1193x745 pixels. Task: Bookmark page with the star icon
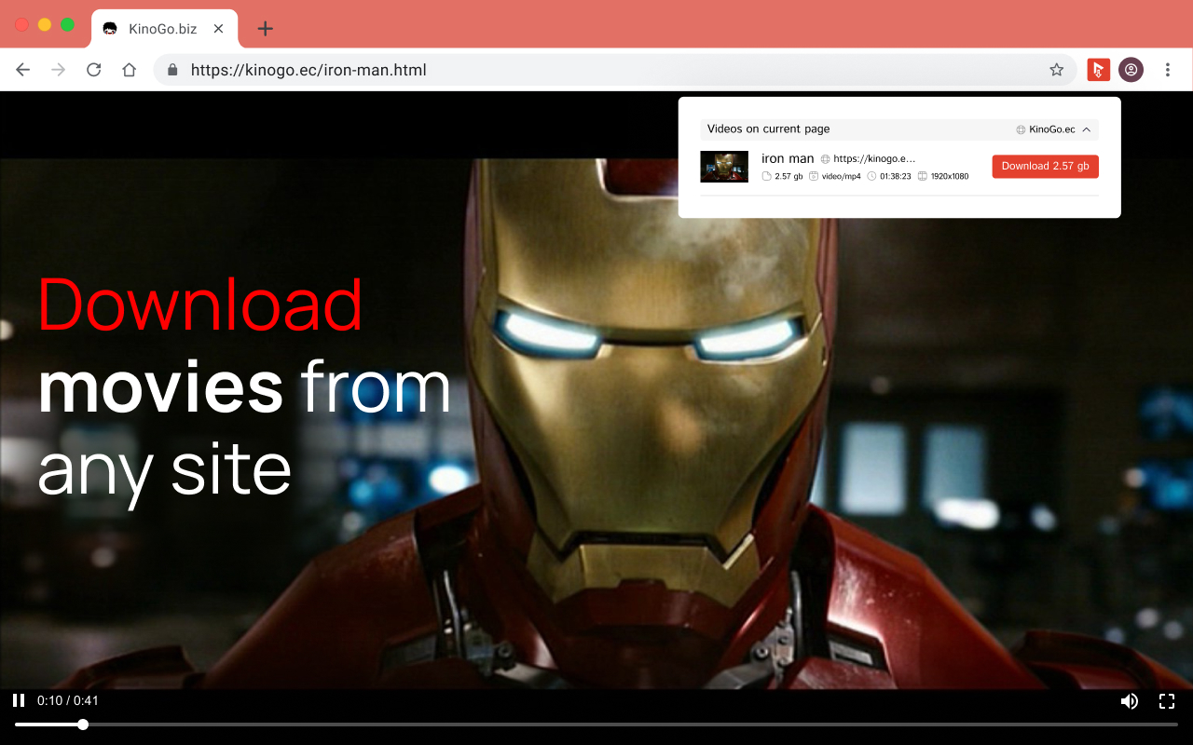(1056, 70)
